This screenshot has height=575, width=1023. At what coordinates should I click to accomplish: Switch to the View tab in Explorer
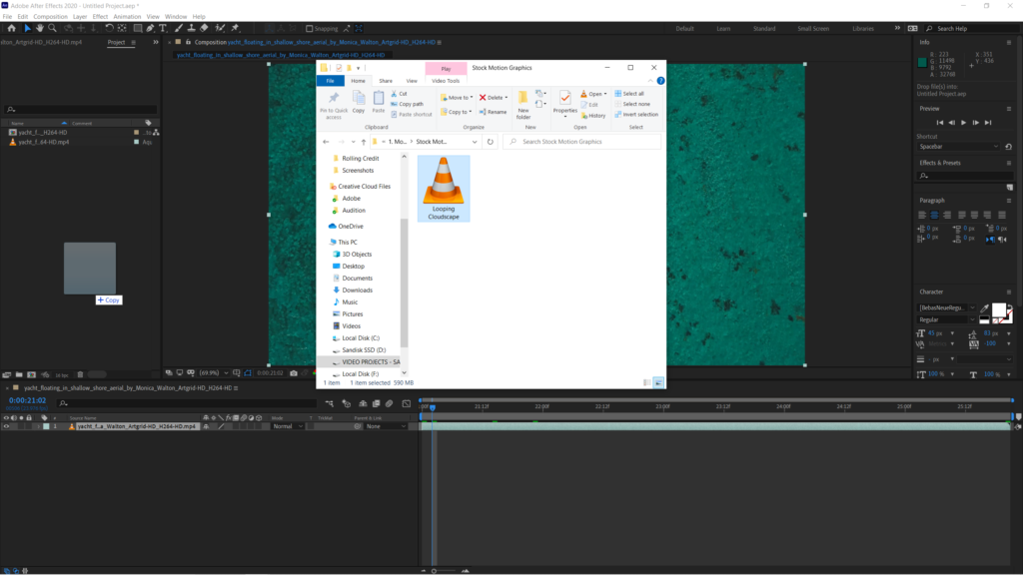(x=412, y=81)
